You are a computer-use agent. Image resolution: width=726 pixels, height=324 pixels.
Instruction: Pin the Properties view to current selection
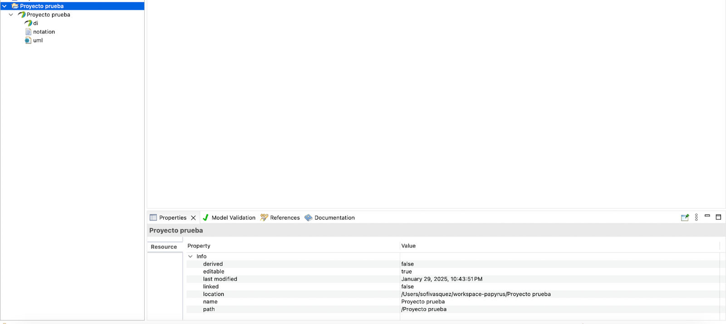pos(685,218)
